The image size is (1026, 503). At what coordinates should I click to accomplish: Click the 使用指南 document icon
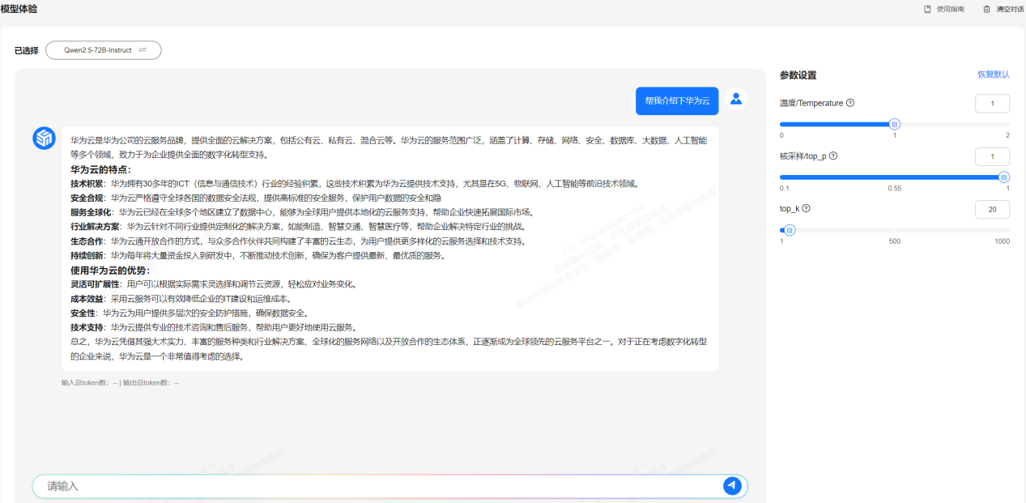[x=928, y=9]
